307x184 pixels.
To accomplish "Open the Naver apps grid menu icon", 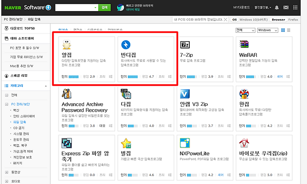I will [295, 8].
